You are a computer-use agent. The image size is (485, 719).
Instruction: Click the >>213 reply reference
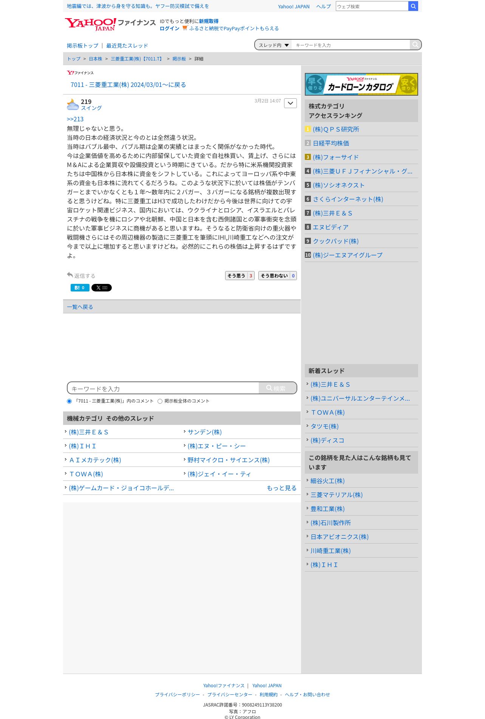(75, 119)
